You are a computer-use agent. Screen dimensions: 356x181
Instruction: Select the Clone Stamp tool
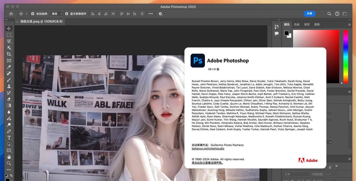coord(9,86)
